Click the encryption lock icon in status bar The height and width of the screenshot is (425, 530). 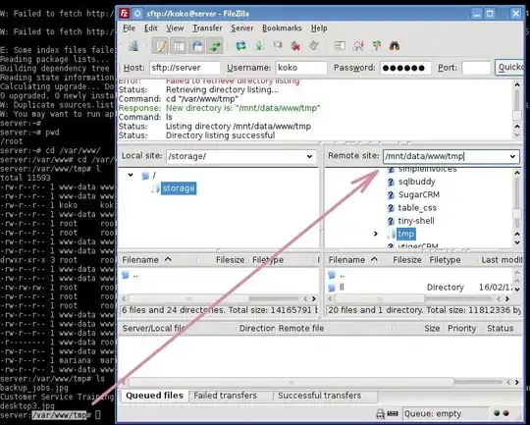pos(380,413)
